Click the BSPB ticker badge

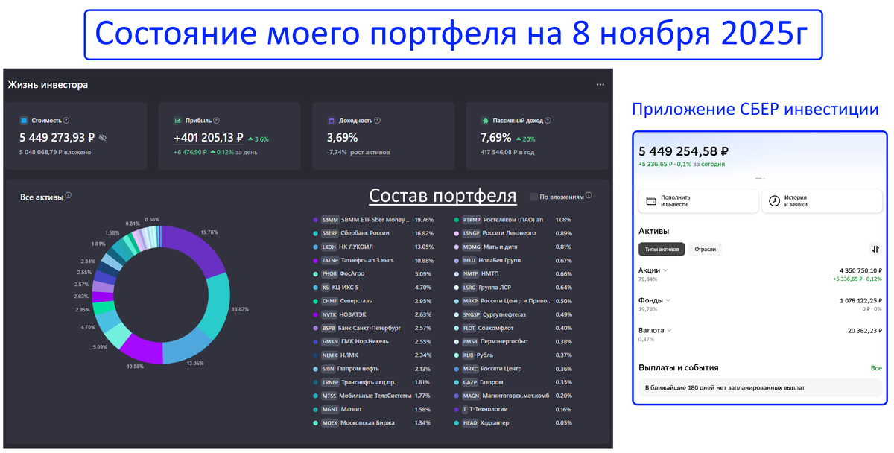point(330,328)
